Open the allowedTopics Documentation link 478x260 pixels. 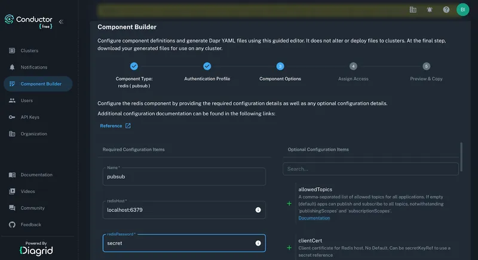tap(314, 218)
